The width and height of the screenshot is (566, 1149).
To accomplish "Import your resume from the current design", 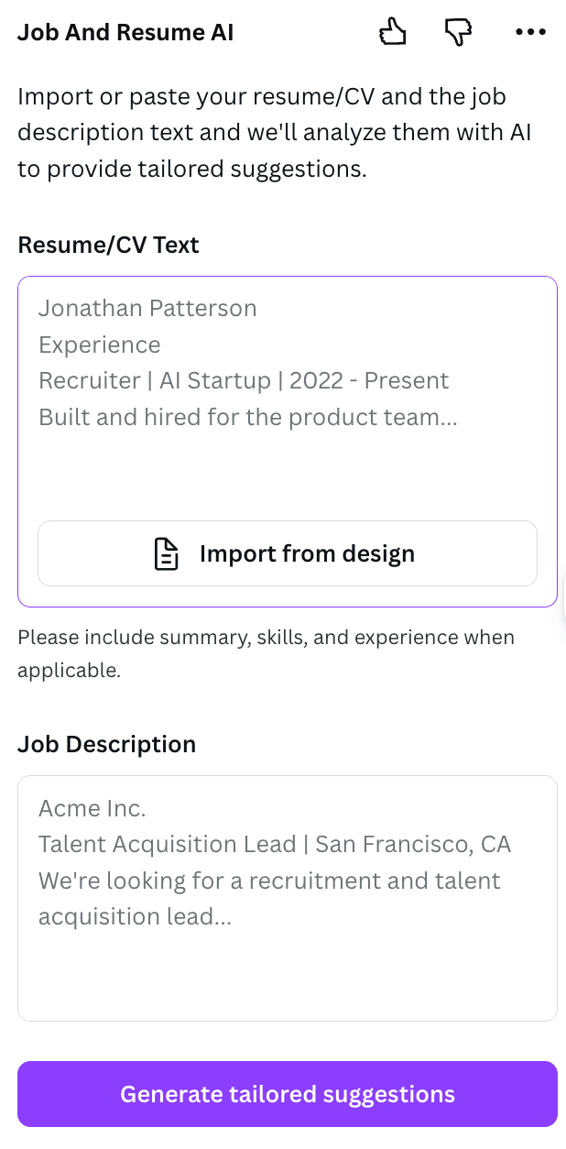I will tap(287, 553).
